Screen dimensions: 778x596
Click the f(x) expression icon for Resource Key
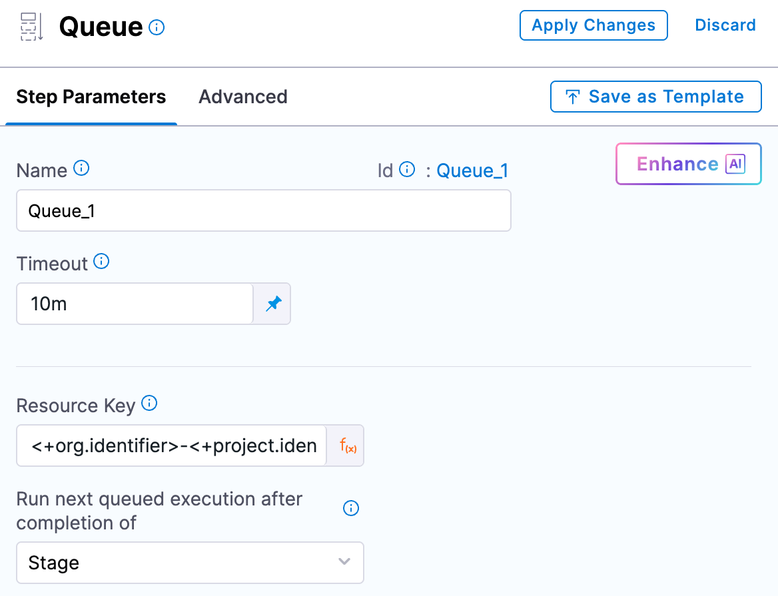click(x=348, y=446)
